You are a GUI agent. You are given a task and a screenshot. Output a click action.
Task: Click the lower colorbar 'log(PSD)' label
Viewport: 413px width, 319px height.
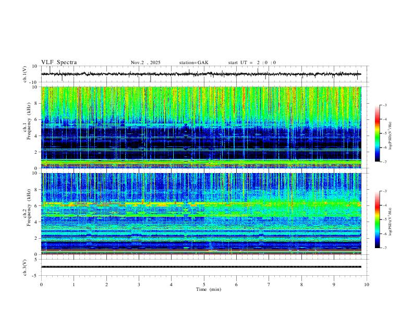pos(391,222)
